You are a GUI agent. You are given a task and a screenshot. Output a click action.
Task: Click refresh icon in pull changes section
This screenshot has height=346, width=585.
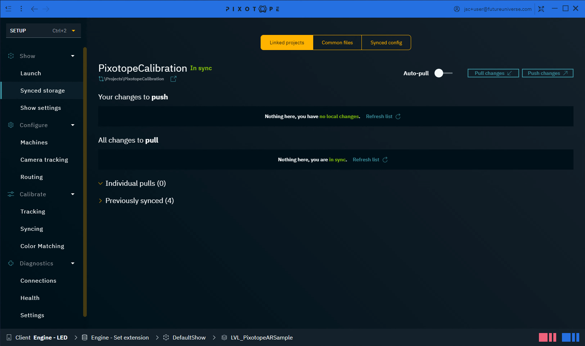click(385, 159)
